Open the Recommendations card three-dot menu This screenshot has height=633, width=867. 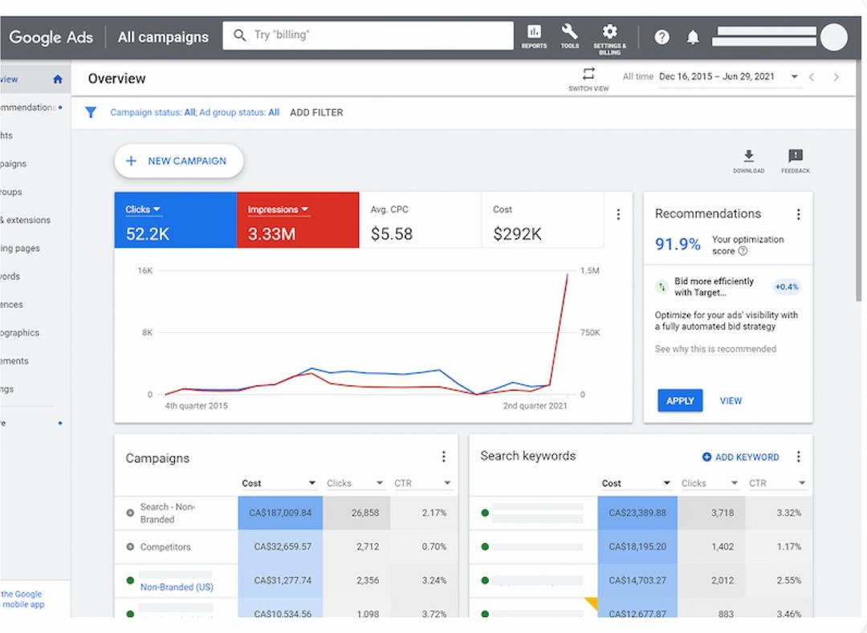tap(798, 214)
